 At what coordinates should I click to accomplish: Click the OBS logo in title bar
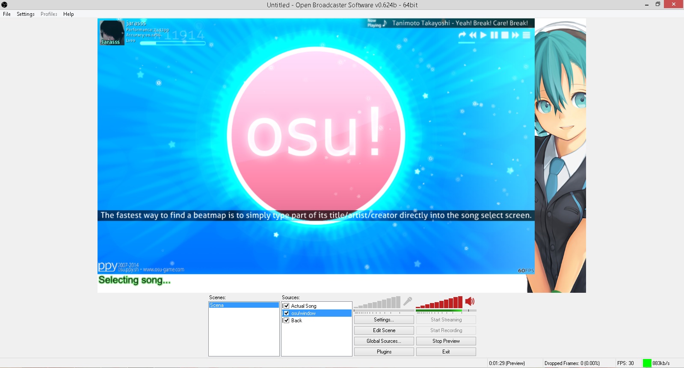pos(4,5)
